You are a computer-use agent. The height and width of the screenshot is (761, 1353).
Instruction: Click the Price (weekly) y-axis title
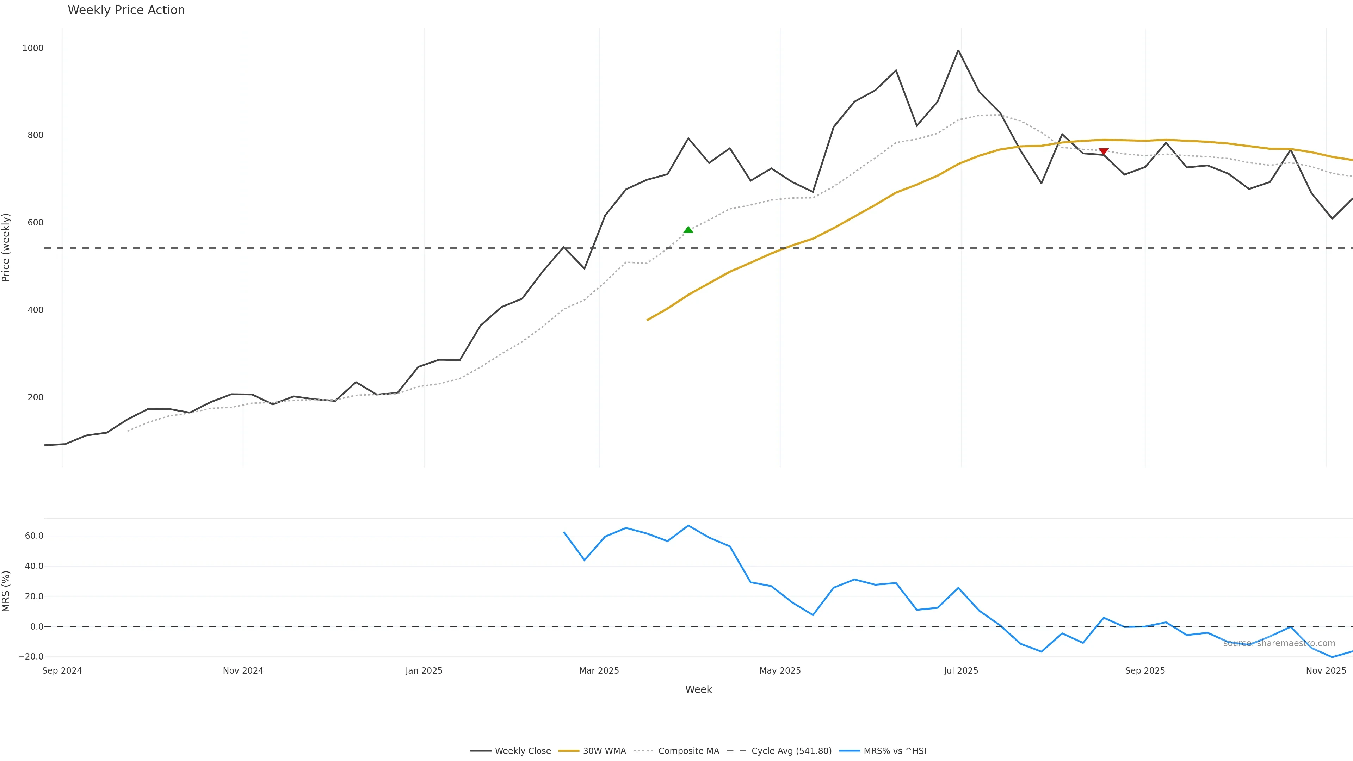pos(6,247)
